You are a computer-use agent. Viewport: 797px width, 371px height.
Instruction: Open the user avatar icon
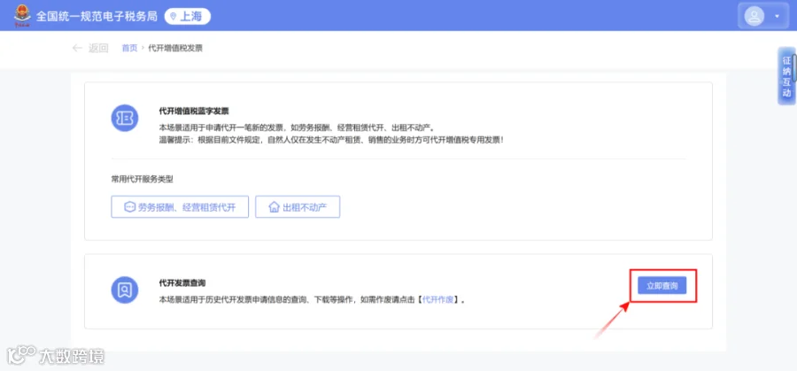(754, 16)
